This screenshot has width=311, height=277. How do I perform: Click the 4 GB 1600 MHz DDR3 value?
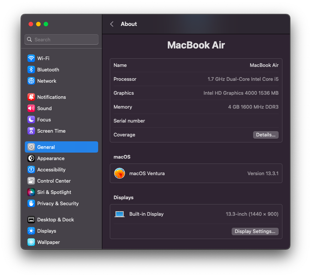(x=253, y=107)
